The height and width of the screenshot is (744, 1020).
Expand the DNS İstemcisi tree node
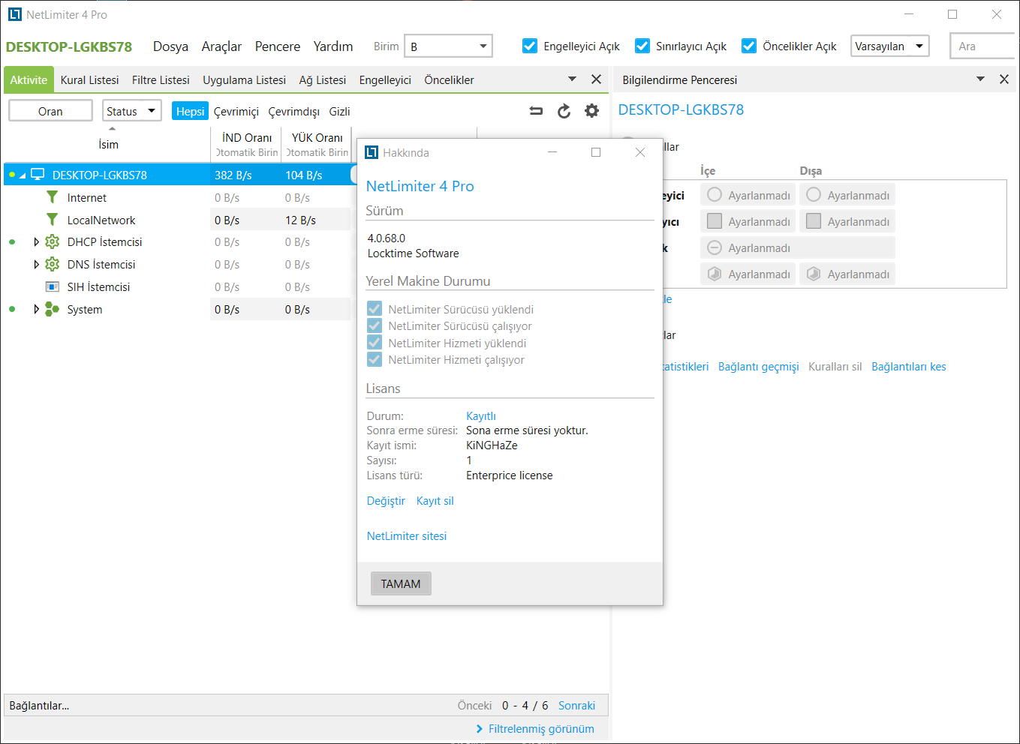36,264
